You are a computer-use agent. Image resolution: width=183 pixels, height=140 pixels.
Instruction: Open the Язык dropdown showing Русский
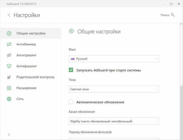[x=114, y=59]
